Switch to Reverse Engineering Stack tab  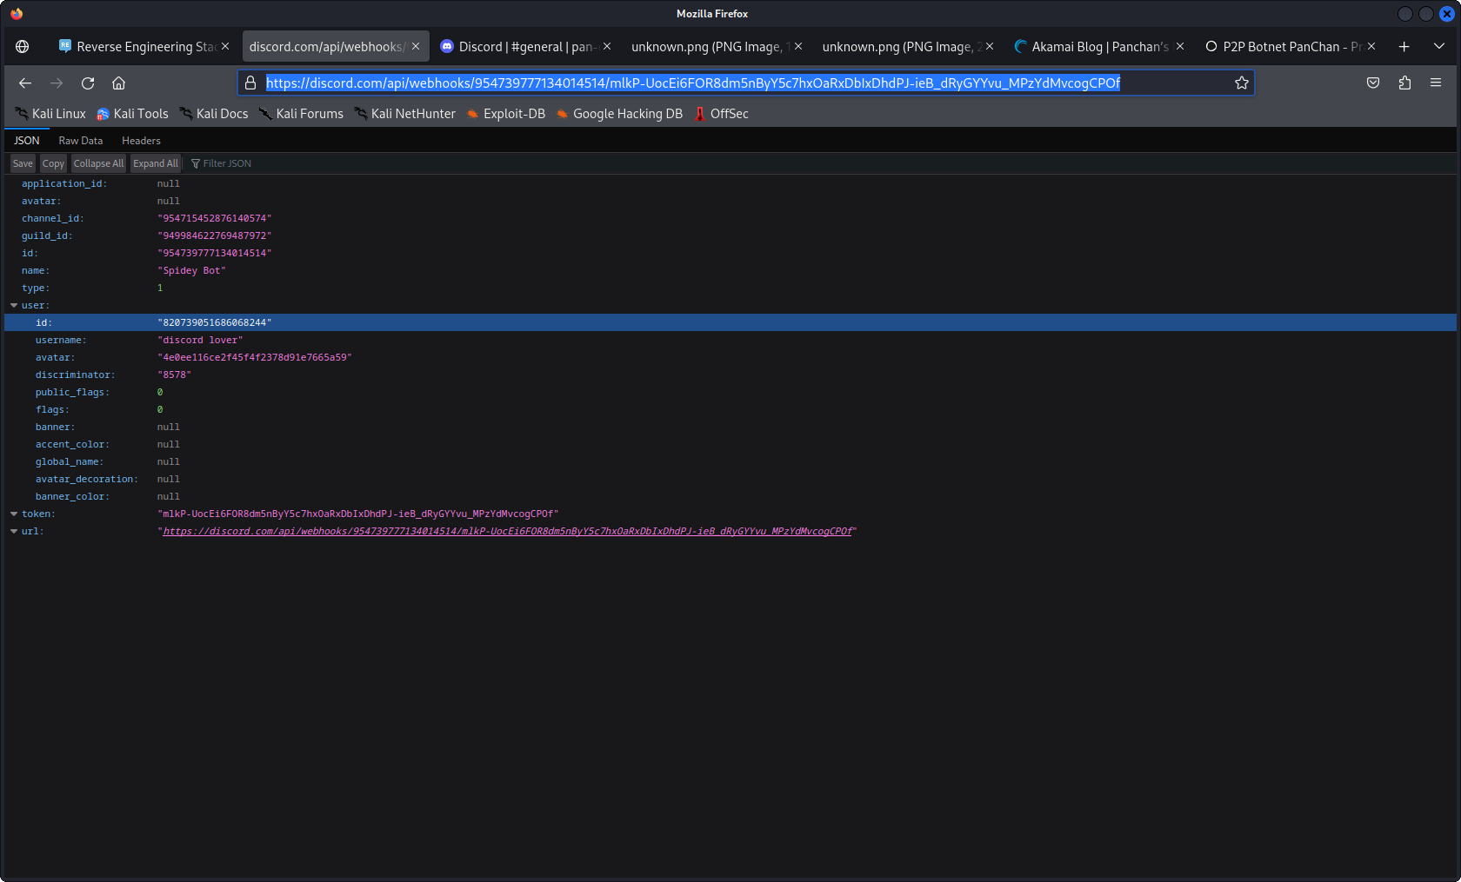coord(143,46)
